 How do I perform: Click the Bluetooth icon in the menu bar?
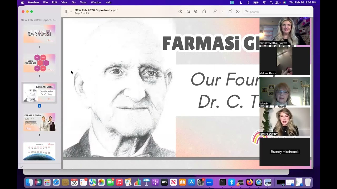tap(248, 2)
